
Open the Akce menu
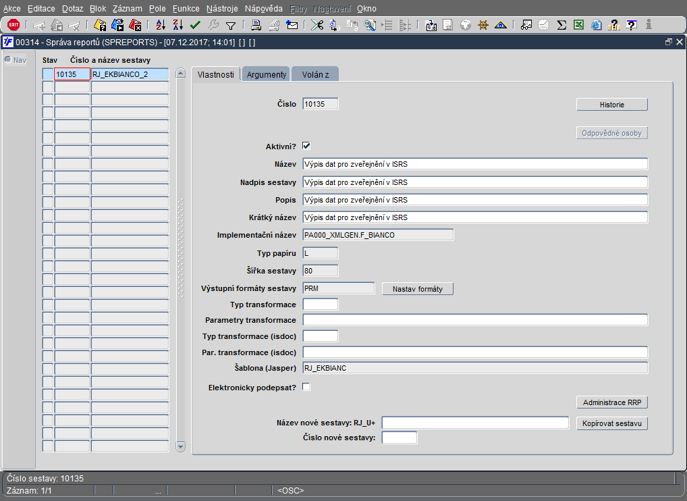point(12,8)
